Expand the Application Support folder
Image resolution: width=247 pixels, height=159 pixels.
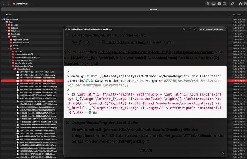(x=9, y=43)
